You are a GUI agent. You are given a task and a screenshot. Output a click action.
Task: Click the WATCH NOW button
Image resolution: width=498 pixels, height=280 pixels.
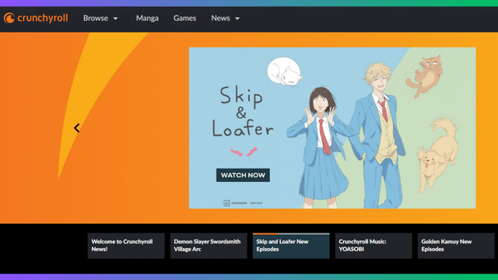243,175
